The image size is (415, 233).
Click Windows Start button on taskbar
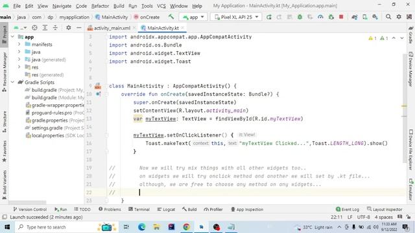pos(7,227)
